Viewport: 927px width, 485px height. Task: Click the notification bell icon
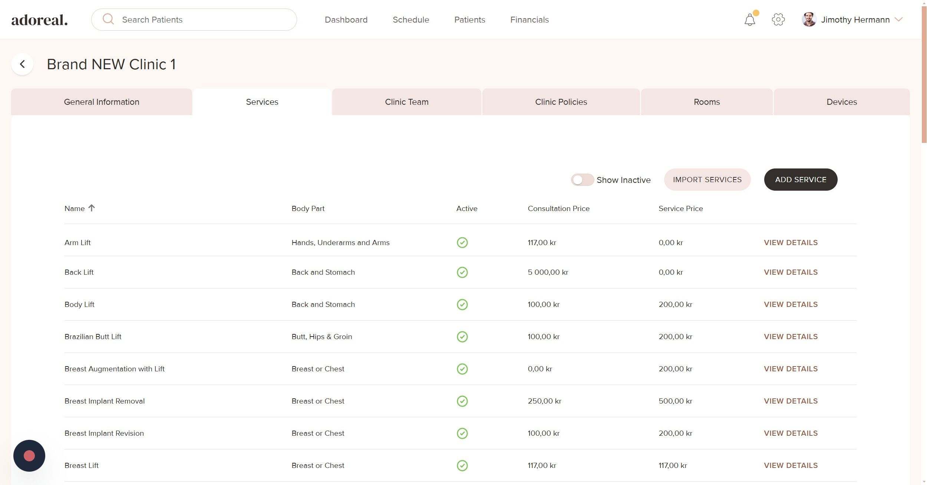(x=749, y=20)
